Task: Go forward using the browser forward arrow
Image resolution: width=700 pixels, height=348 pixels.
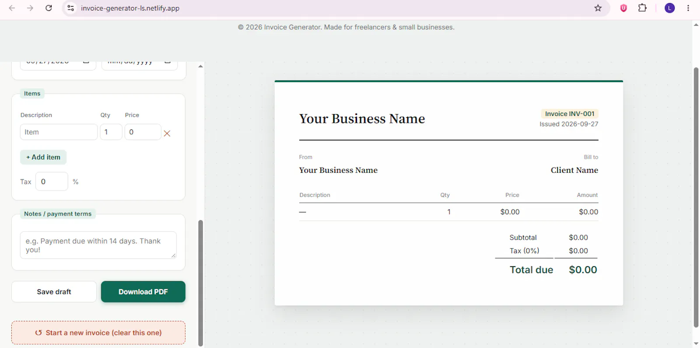Action: [x=30, y=8]
